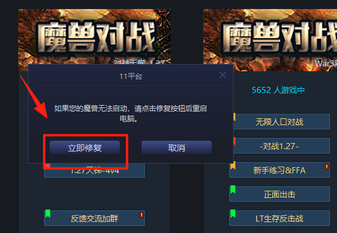Screen dimensions: 337x233
Task: Dismiss dialog with the 取消 button
Action: pos(176,148)
